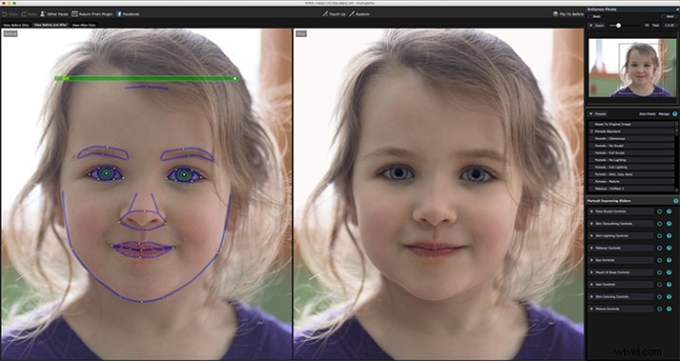Open help icon for Eye Controls
680x361 pixels.
pyautogui.click(x=670, y=260)
